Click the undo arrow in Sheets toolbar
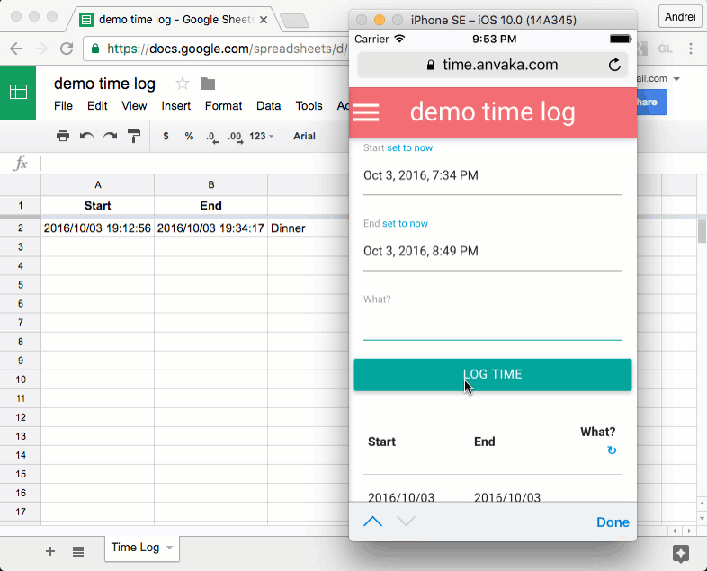The image size is (707, 571). (x=86, y=137)
